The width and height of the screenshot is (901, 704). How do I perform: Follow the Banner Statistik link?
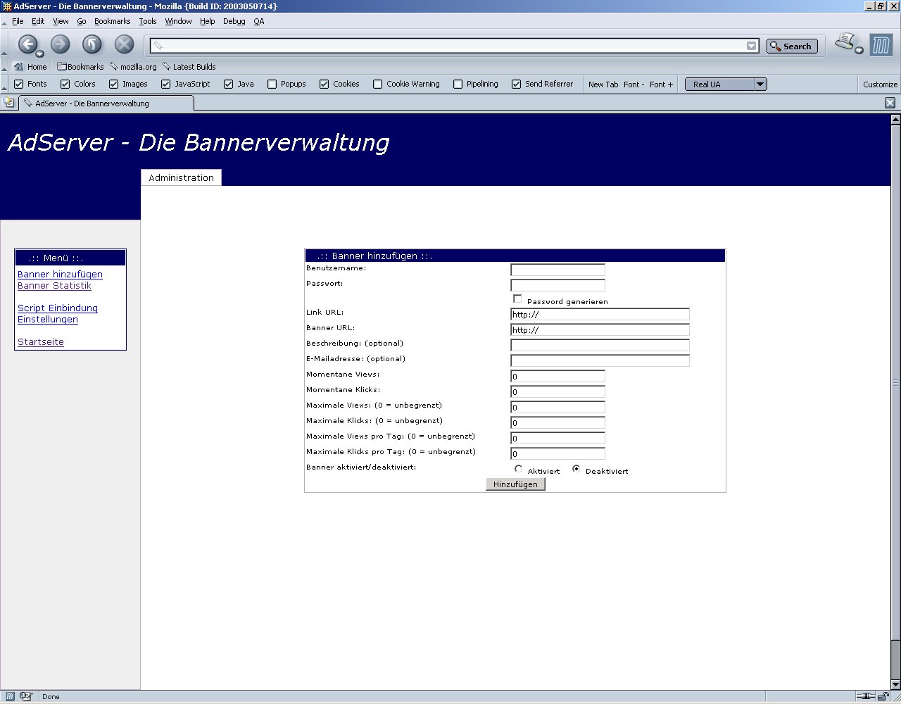54,286
